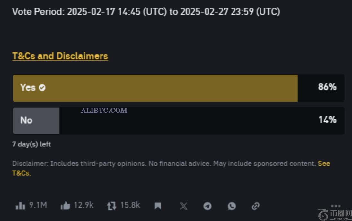Click the repost arrows icon

pos(111,206)
